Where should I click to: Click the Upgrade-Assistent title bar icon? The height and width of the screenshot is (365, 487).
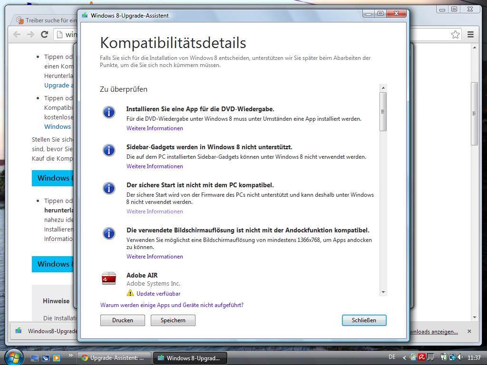[85, 15]
